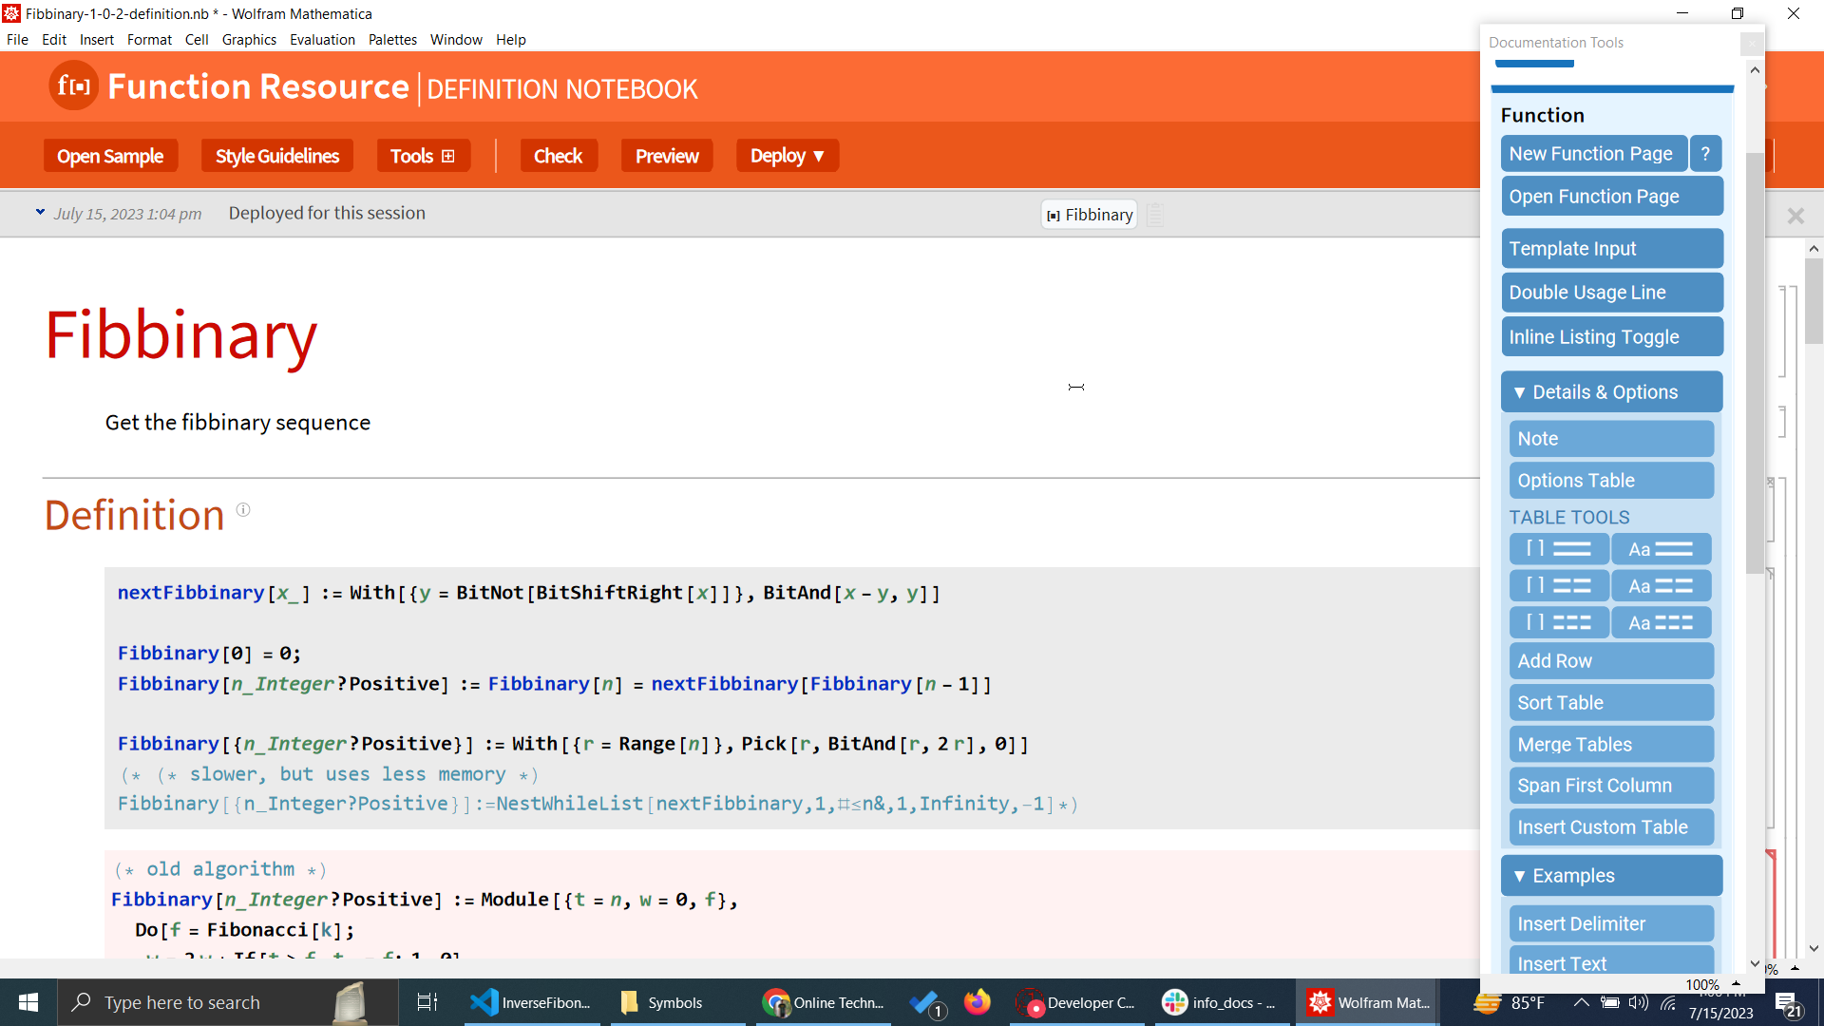Click the Preview button

click(667, 156)
